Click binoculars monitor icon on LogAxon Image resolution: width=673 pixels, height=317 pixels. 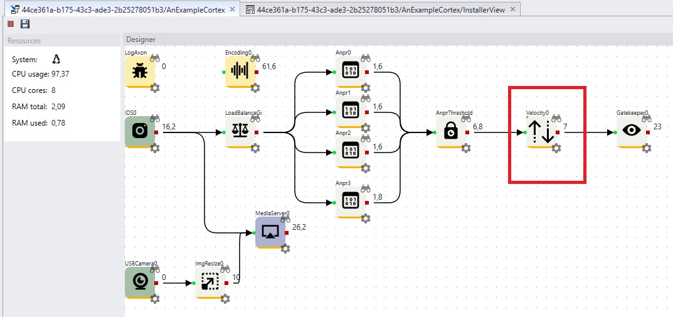pos(155,57)
